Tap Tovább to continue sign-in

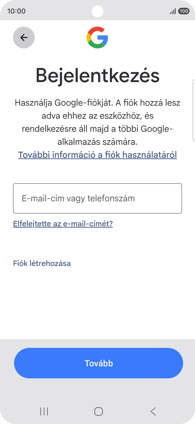click(98, 363)
